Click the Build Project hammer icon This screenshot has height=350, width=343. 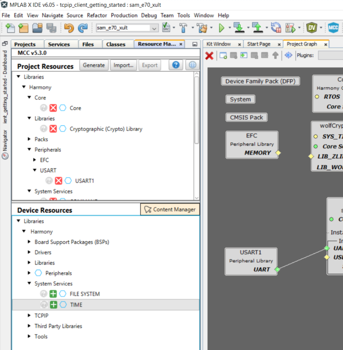[x=183, y=28]
